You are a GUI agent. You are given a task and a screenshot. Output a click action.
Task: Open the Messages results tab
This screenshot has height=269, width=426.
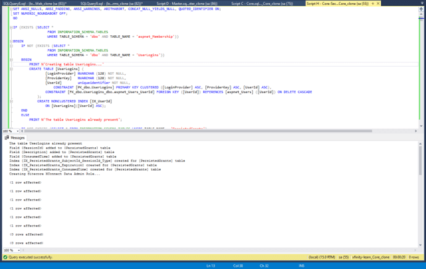[17, 138]
